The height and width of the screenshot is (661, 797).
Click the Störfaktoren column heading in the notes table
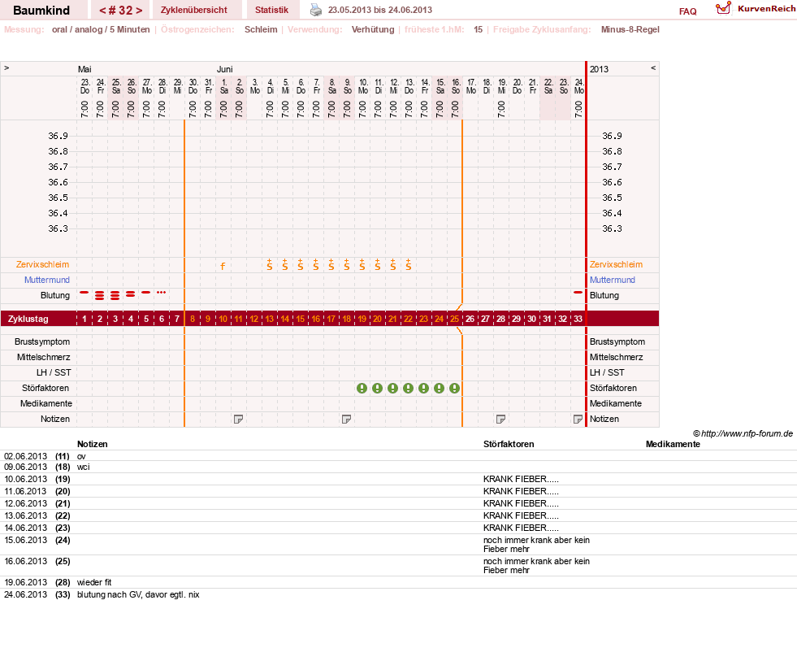click(x=509, y=444)
